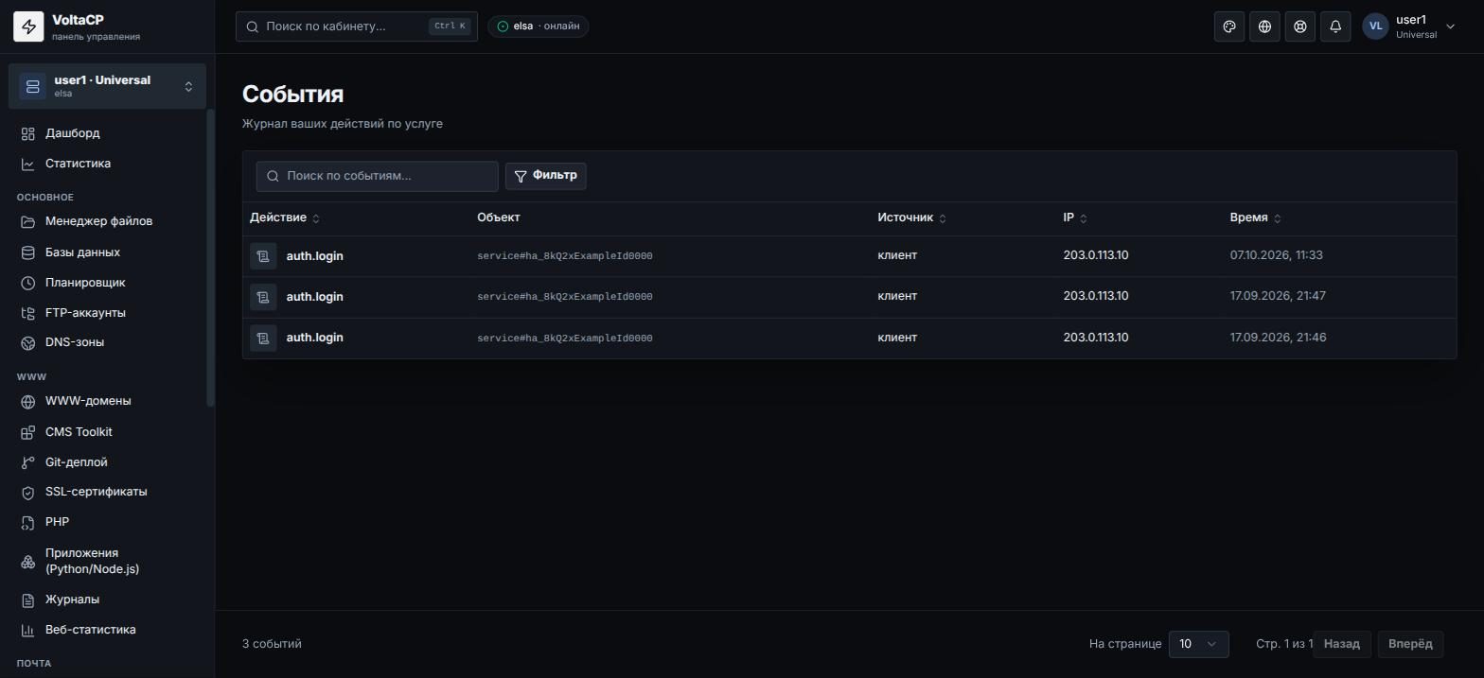Expand the user1 account menu chevron
Image resolution: width=1484 pixels, height=678 pixels.
click(1450, 26)
